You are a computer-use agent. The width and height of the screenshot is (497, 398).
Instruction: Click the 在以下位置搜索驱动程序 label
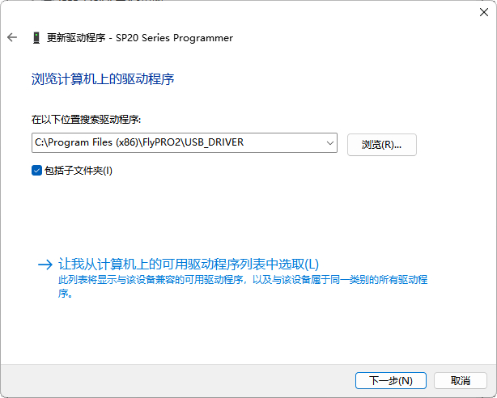(86, 120)
